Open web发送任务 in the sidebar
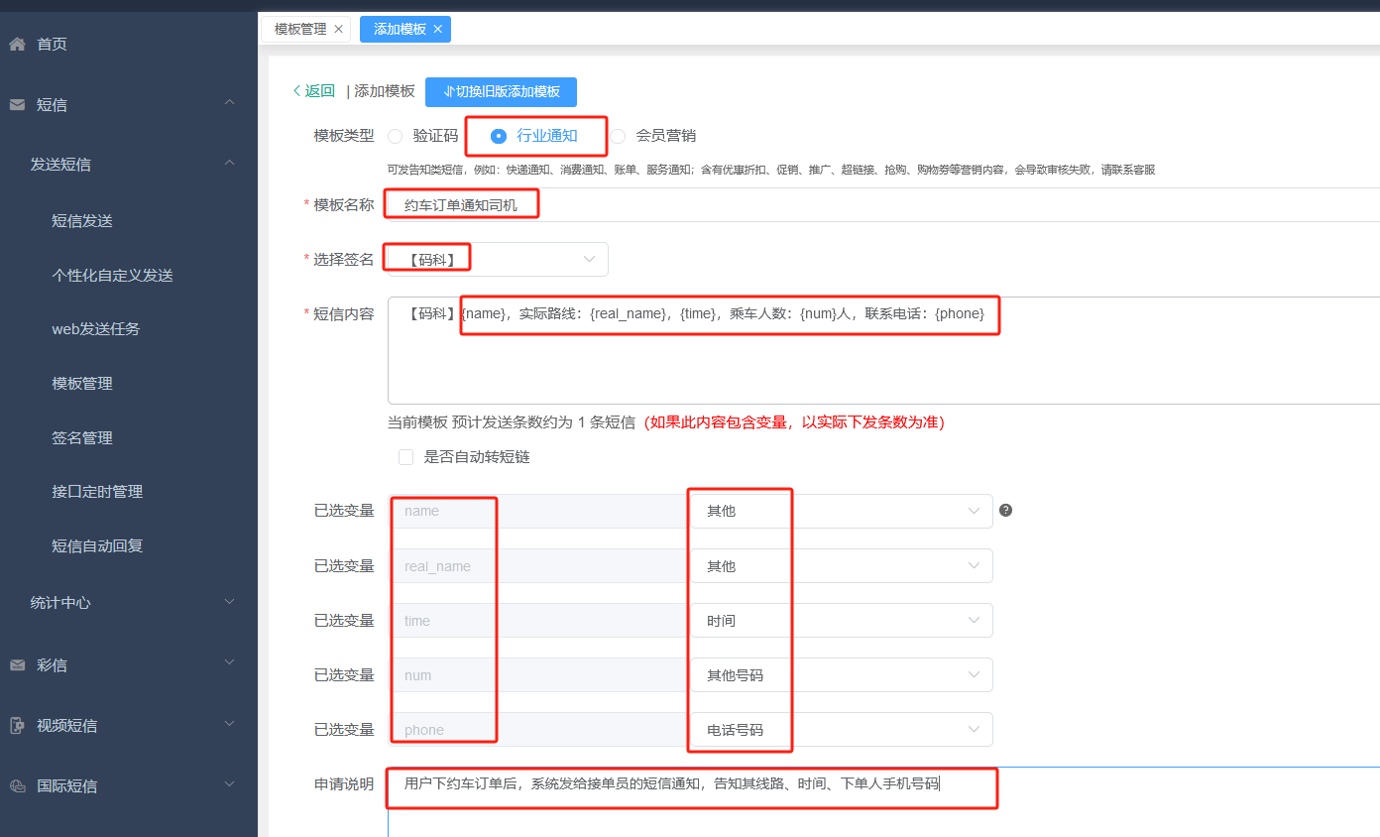Screen dimensions: 1380x837 tap(95, 329)
